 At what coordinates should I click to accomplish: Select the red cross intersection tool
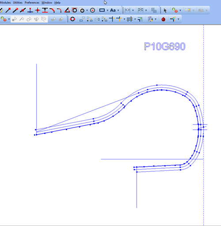(38, 10)
